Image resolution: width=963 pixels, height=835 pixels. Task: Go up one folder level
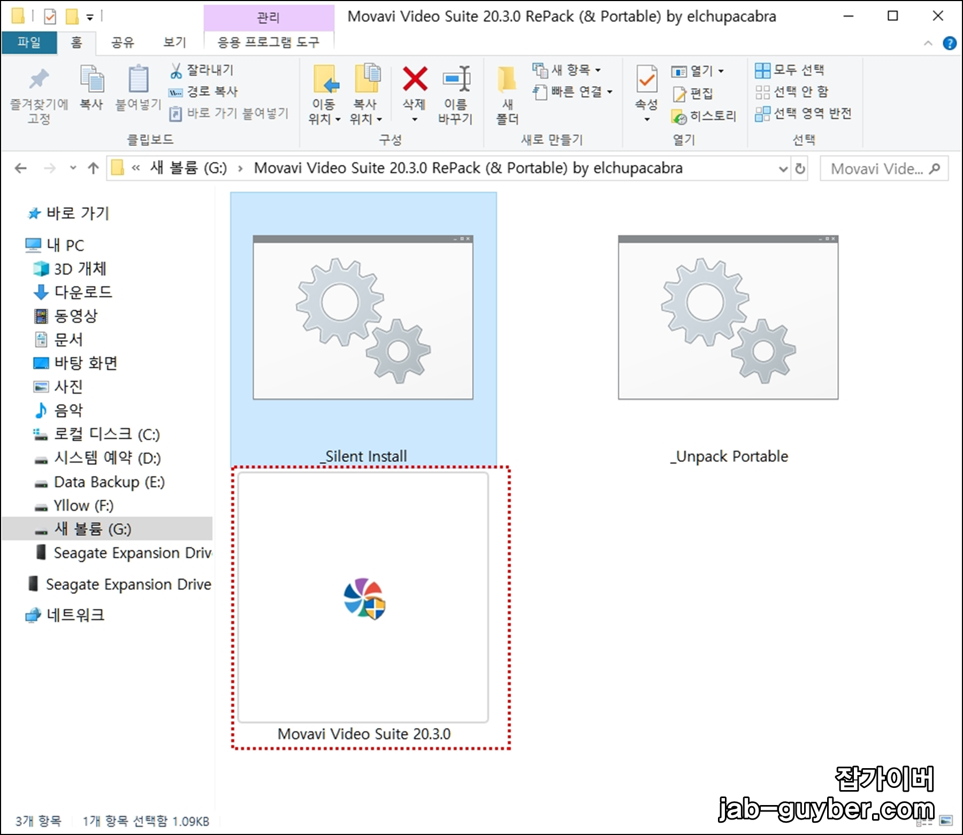coord(94,168)
